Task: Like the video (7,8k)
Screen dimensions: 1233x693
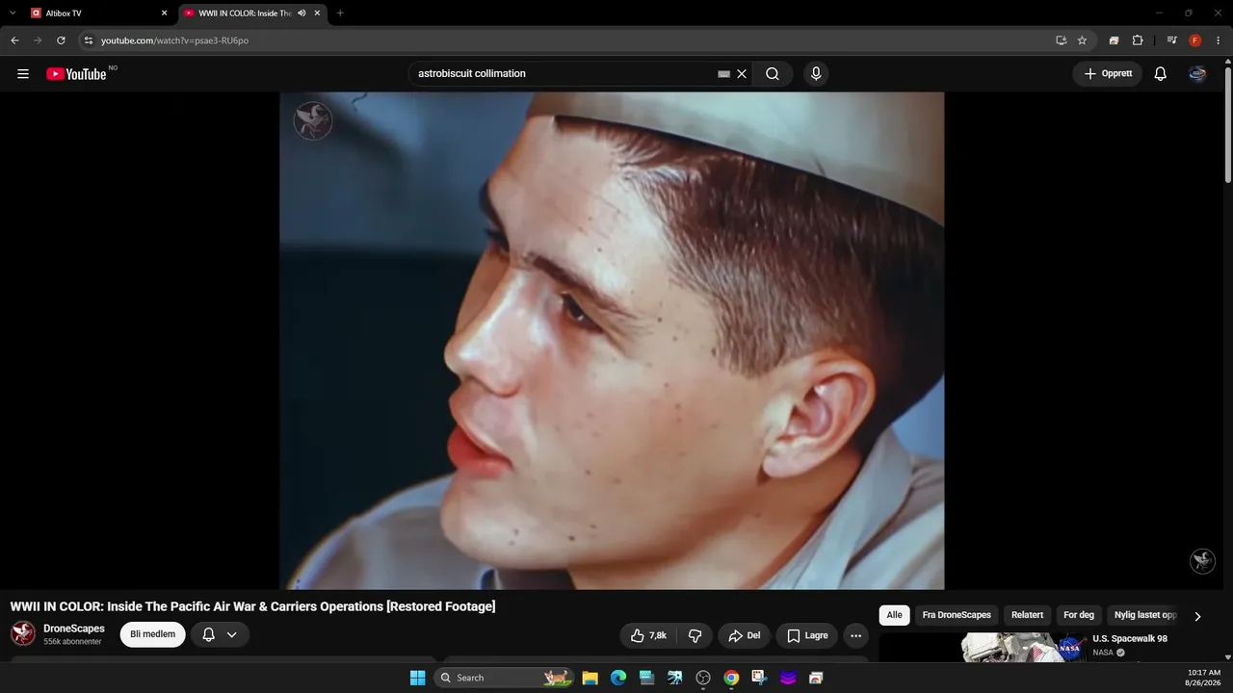Action: [648, 635]
